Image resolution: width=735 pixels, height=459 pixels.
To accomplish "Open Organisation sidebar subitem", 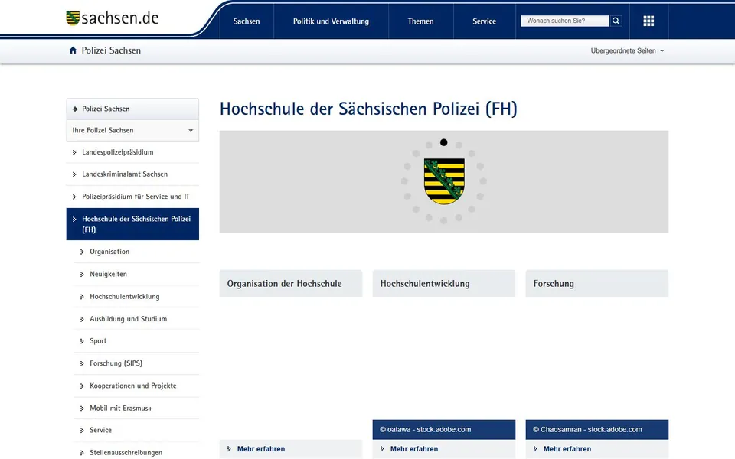I will click(136, 252).
